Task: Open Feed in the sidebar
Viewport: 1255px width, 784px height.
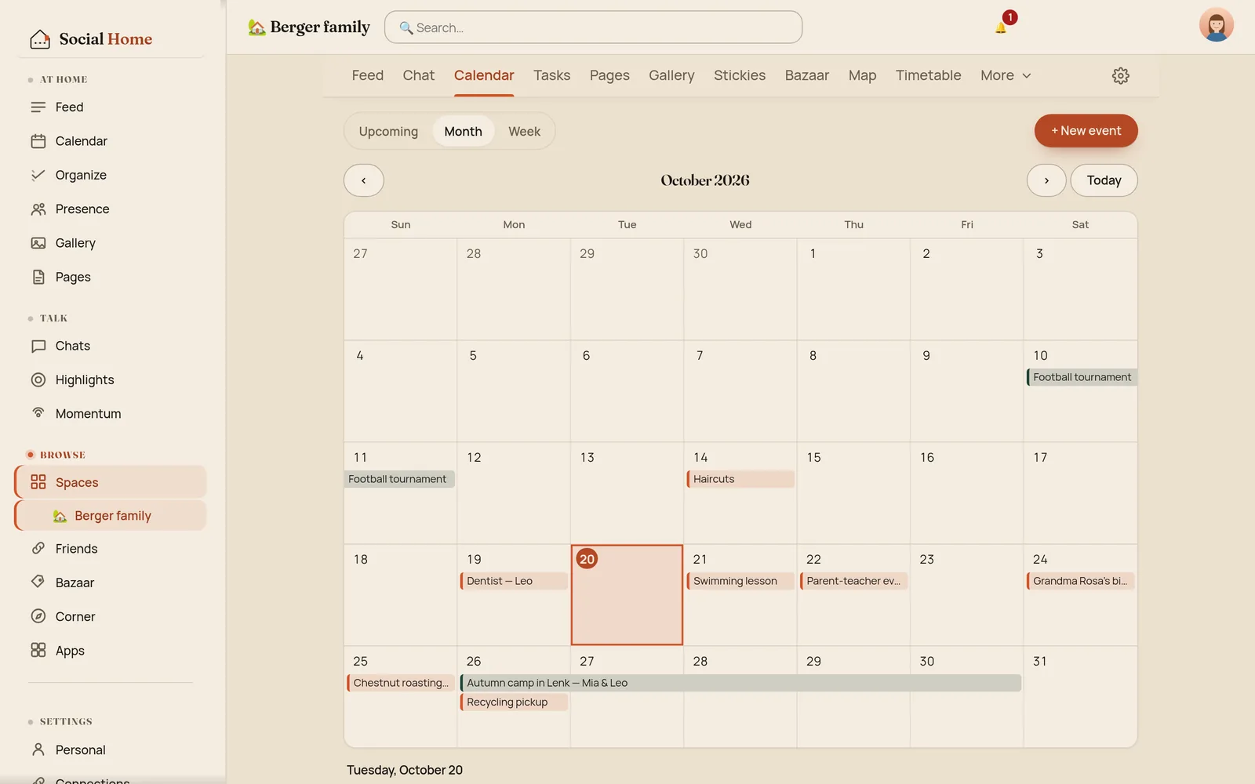Action: (x=110, y=107)
